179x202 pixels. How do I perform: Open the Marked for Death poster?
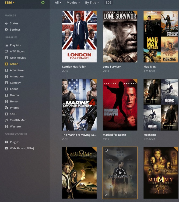click(x=120, y=104)
